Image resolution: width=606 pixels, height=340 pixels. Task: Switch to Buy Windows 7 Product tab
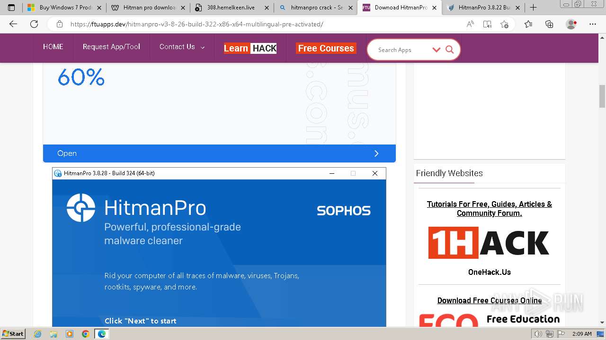pyautogui.click(x=64, y=8)
